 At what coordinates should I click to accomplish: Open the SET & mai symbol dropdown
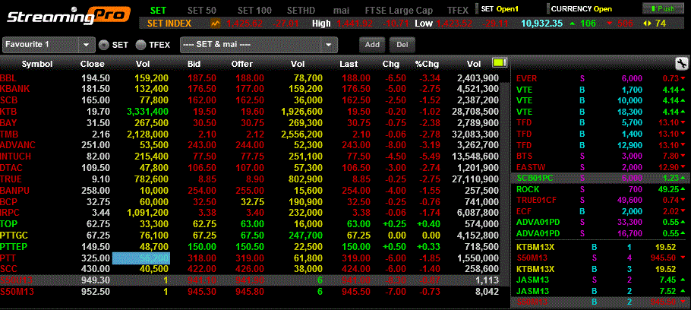tap(259, 45)
